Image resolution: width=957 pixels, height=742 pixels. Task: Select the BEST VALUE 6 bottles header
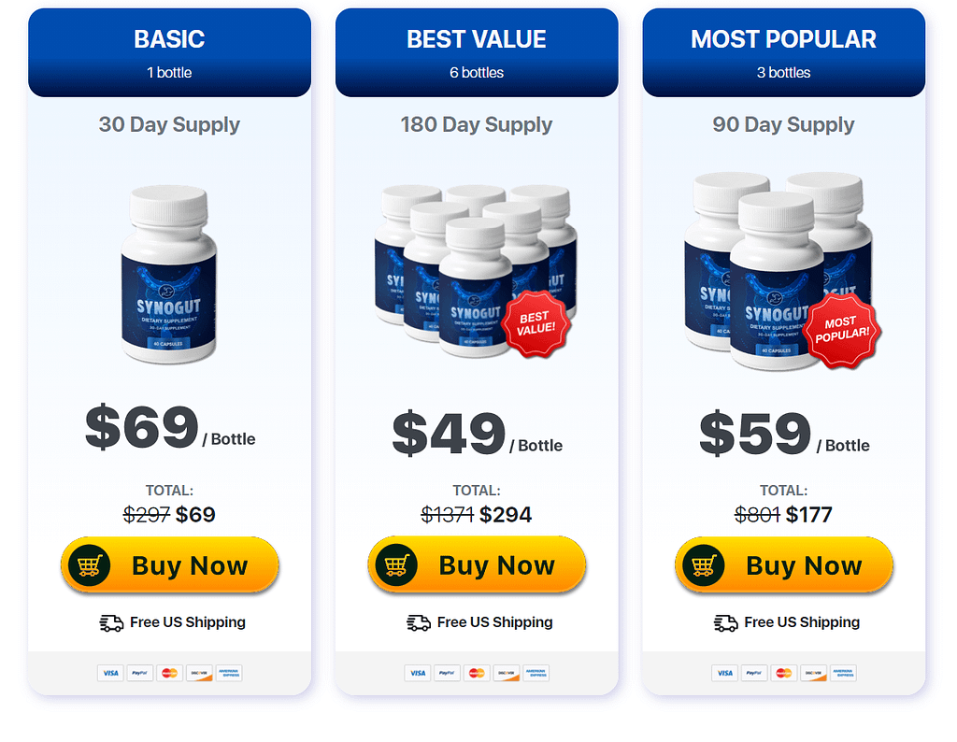pyautogui.click(x=477, y=52)
